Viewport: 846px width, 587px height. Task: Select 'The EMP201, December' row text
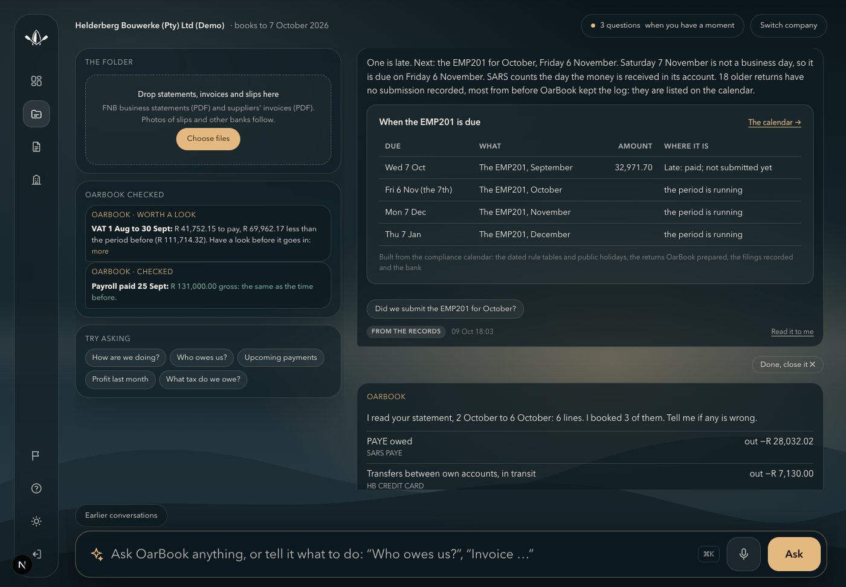(525, 235)
